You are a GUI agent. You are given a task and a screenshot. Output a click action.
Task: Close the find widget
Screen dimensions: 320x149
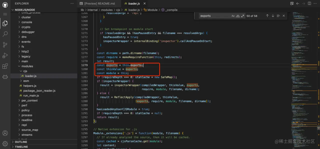point(284,16)
